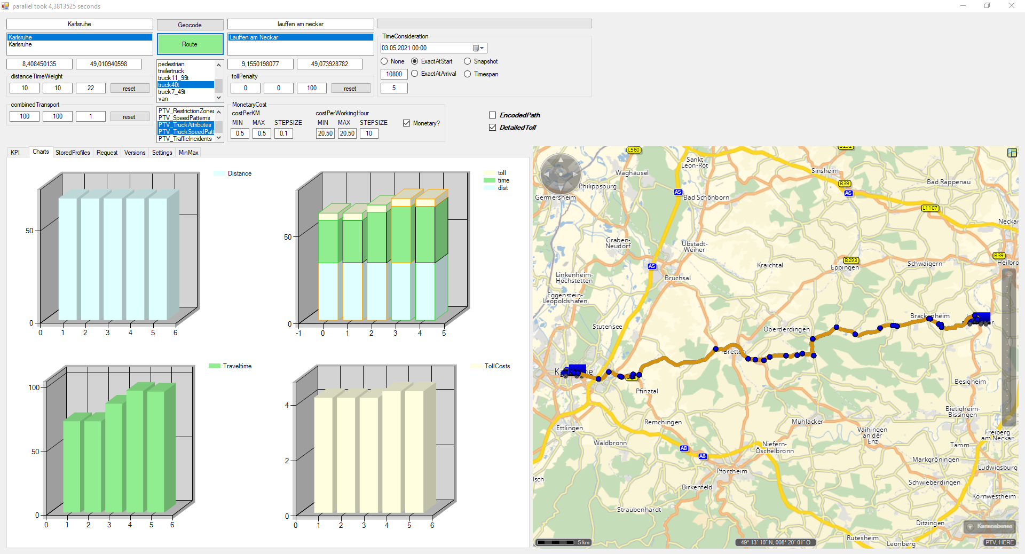
Task: Open the StoredProfiles tab
Action: pos(73,153)
